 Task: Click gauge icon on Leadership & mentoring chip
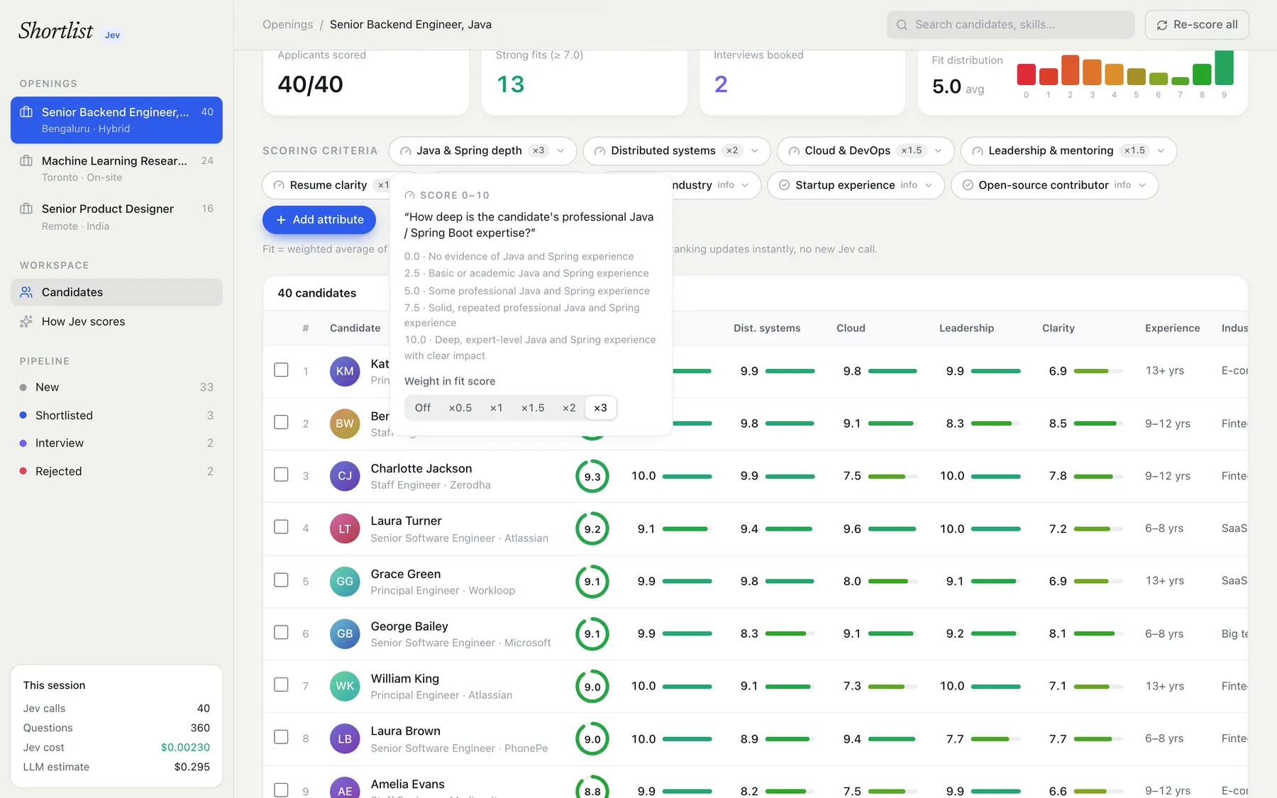pyautogui.click(x=978, y=151)
